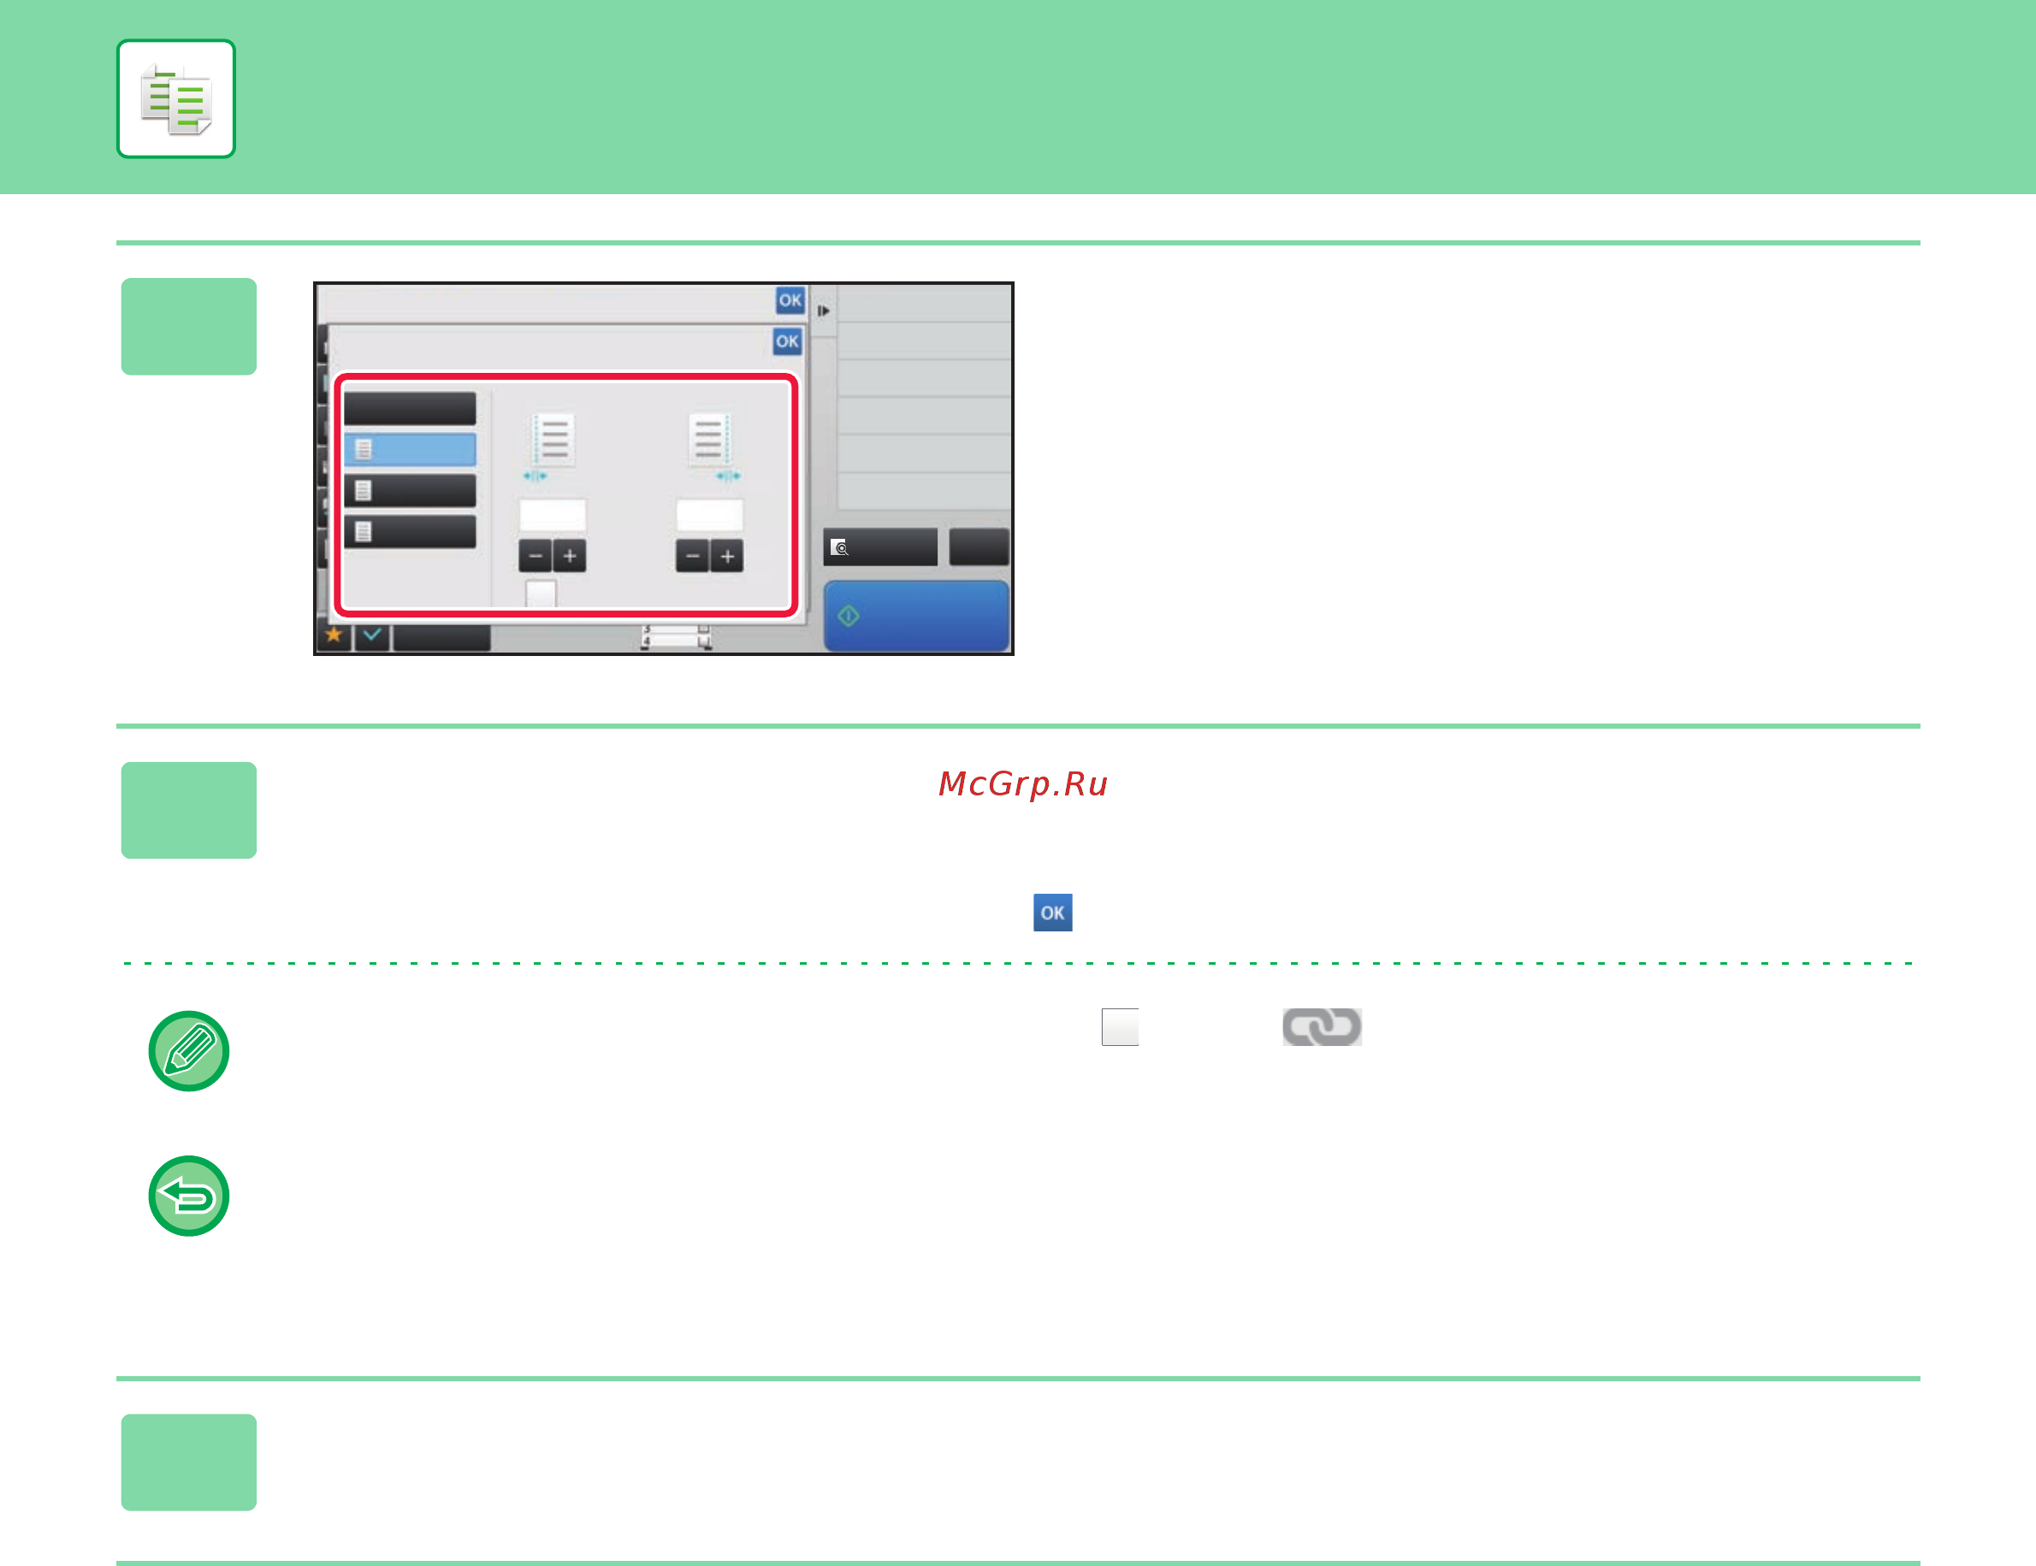
Task: Click the green pencil note icon
Action: coord(189,1051)
